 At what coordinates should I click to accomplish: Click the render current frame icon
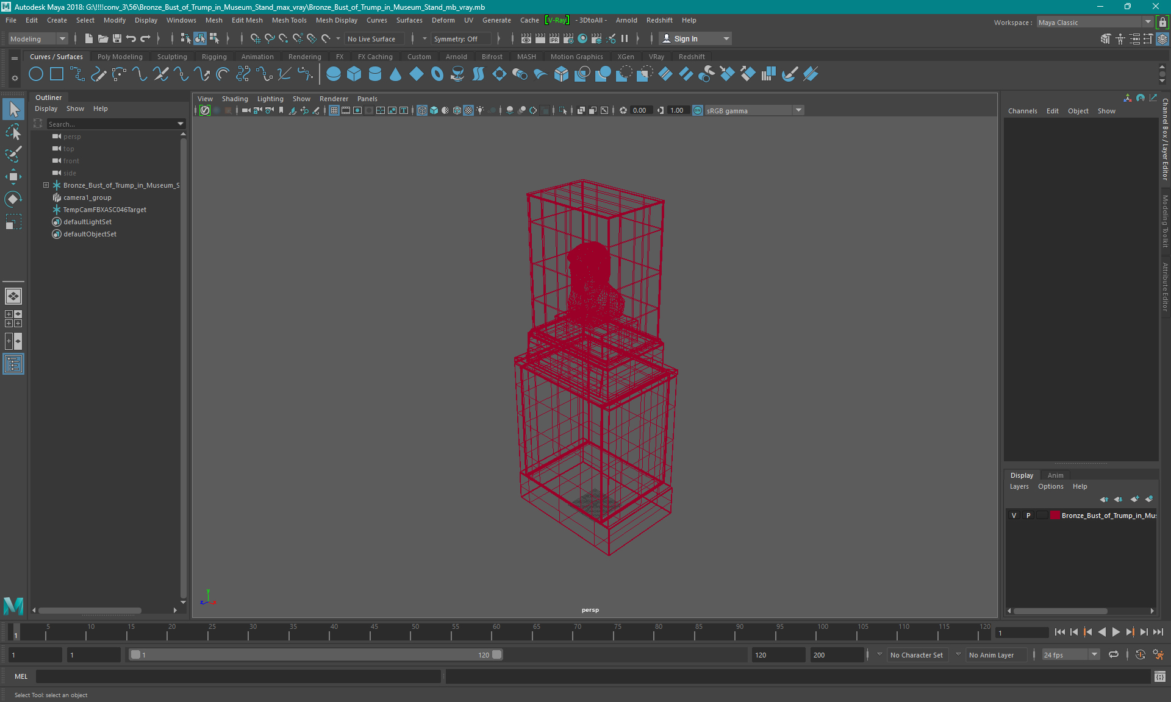pos(540,38)
